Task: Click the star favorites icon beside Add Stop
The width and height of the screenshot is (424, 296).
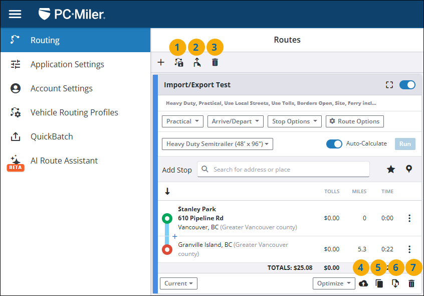Action: click(x=391, y=170)
